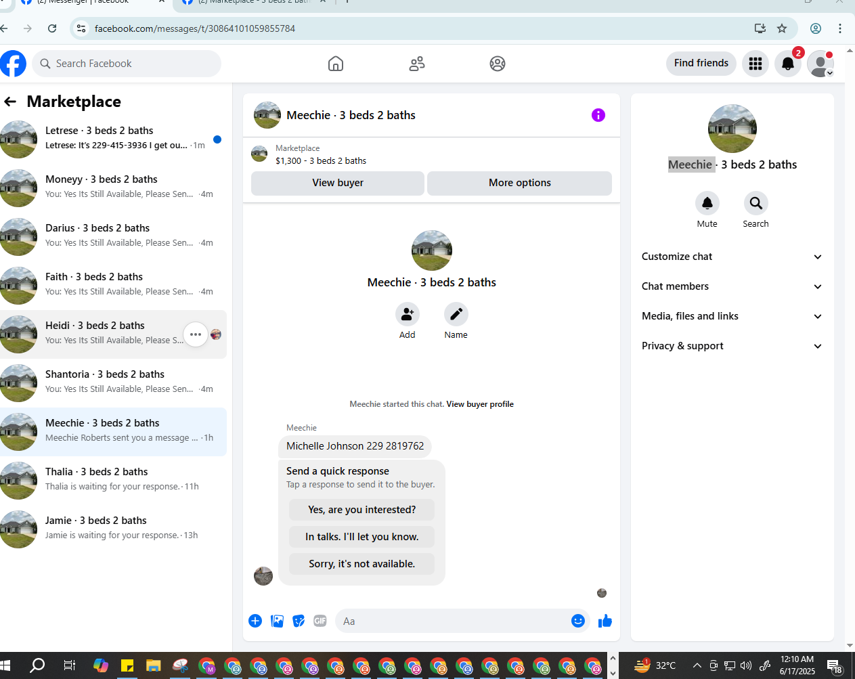This screenshot has width=855, height=679.
Task: Send quick response 'Sorry, it's not available.'
Action: [x=362, y=564]
